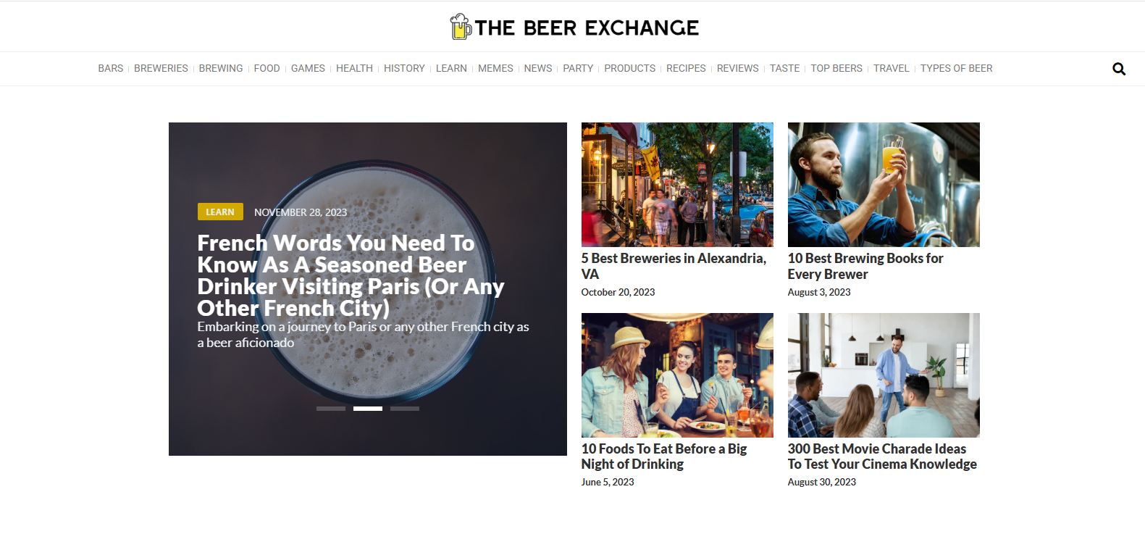This screenshot has width=1145, height=534.
Task: Open the Breweries menu item
Action: click(x=161, y=68)
